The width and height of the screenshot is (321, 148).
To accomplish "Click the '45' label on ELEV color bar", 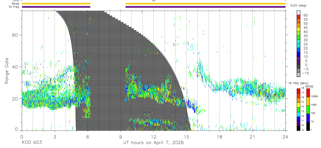I will pos(305,28).
